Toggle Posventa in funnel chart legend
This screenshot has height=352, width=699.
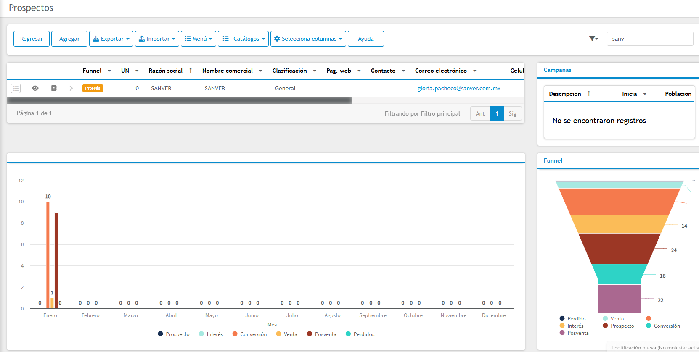pyautogui.click(x=574, y=333)
